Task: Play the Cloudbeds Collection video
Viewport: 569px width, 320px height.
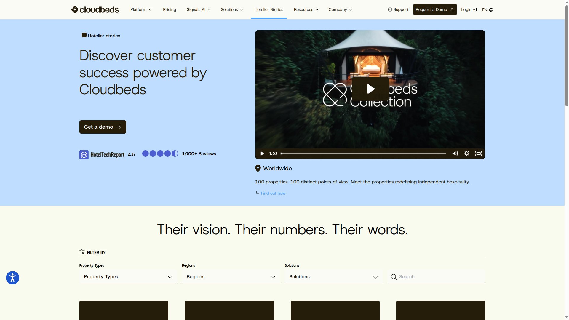Action: click(x=370, y=89)
